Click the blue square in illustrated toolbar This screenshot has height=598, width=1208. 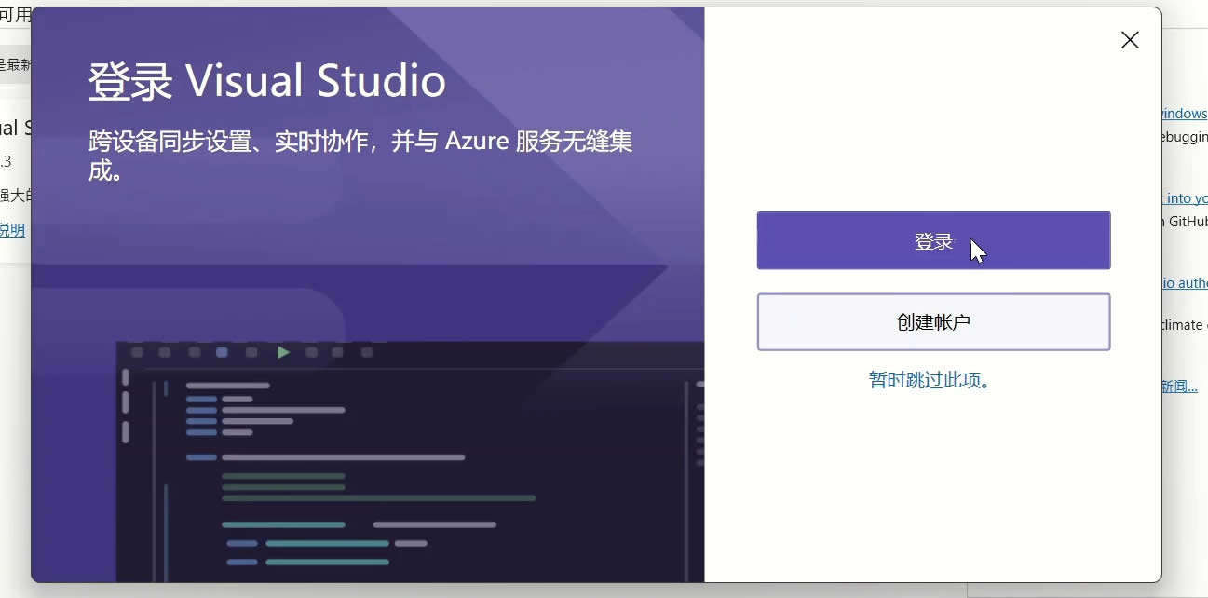[x=222, y=352]
